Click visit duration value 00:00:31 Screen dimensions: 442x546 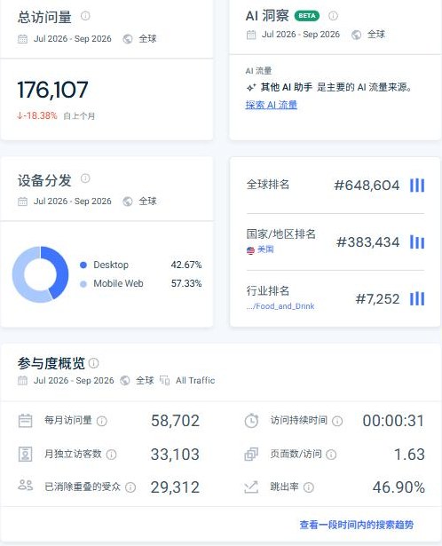point(393,421)
